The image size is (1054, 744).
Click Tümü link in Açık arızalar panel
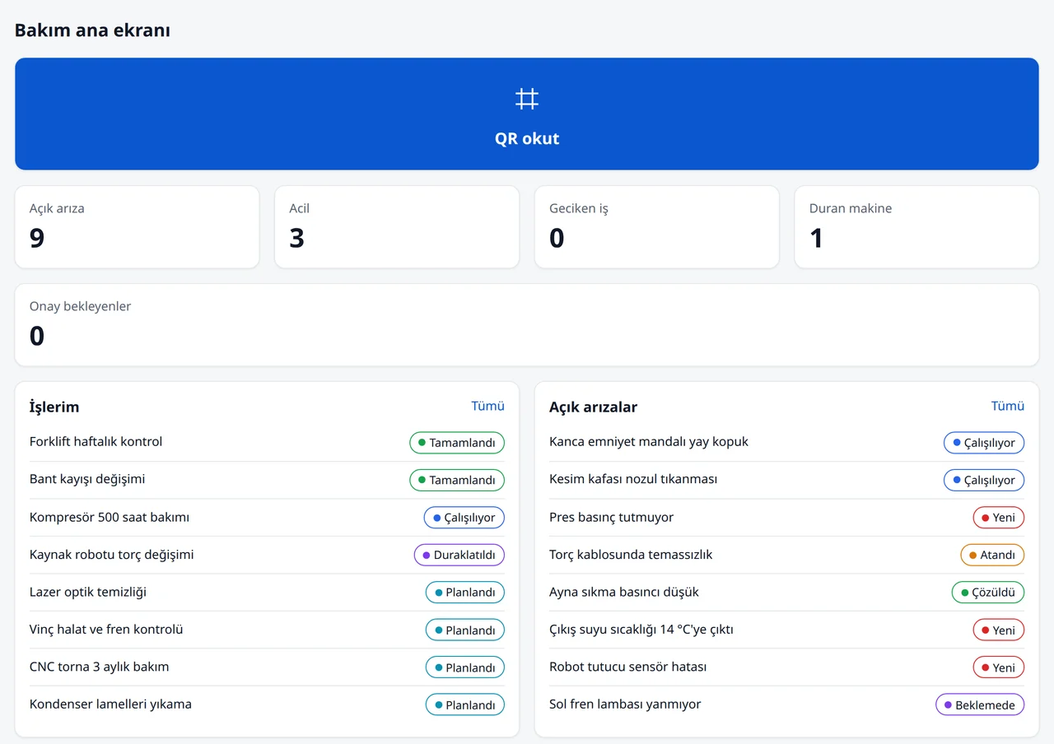[1008, 406]
